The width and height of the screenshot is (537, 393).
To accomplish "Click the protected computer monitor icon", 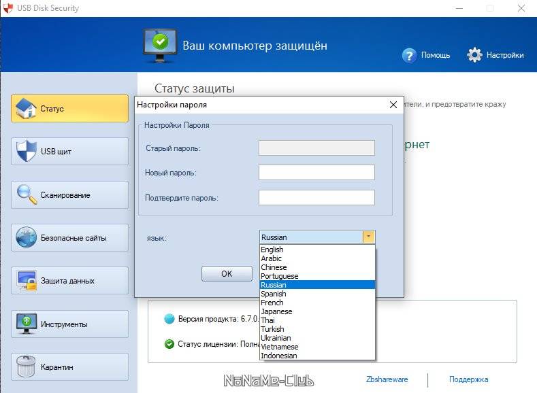I will coord(160,46).
